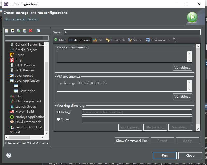The image size is (207, 165).
Task: Click inside the Program arguments text area
Action: [x=122, y=56]
